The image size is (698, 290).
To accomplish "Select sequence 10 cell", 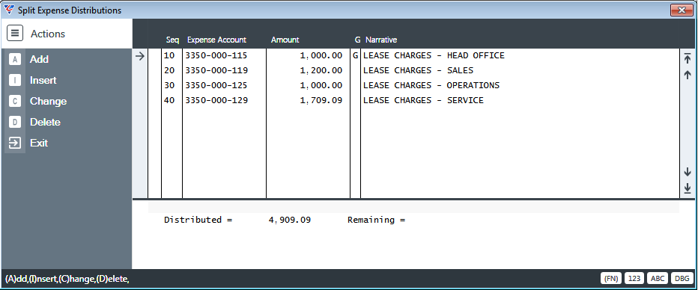I will tap(169, 55).
